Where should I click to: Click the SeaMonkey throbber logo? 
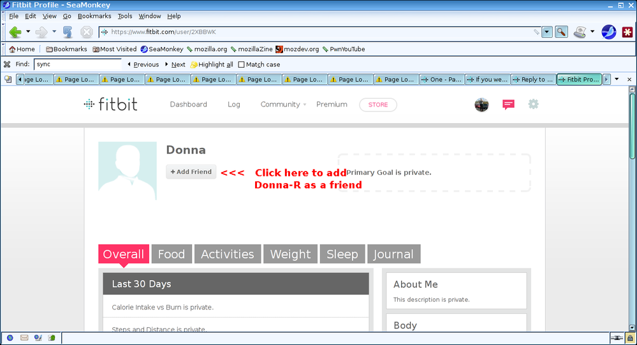608,32
